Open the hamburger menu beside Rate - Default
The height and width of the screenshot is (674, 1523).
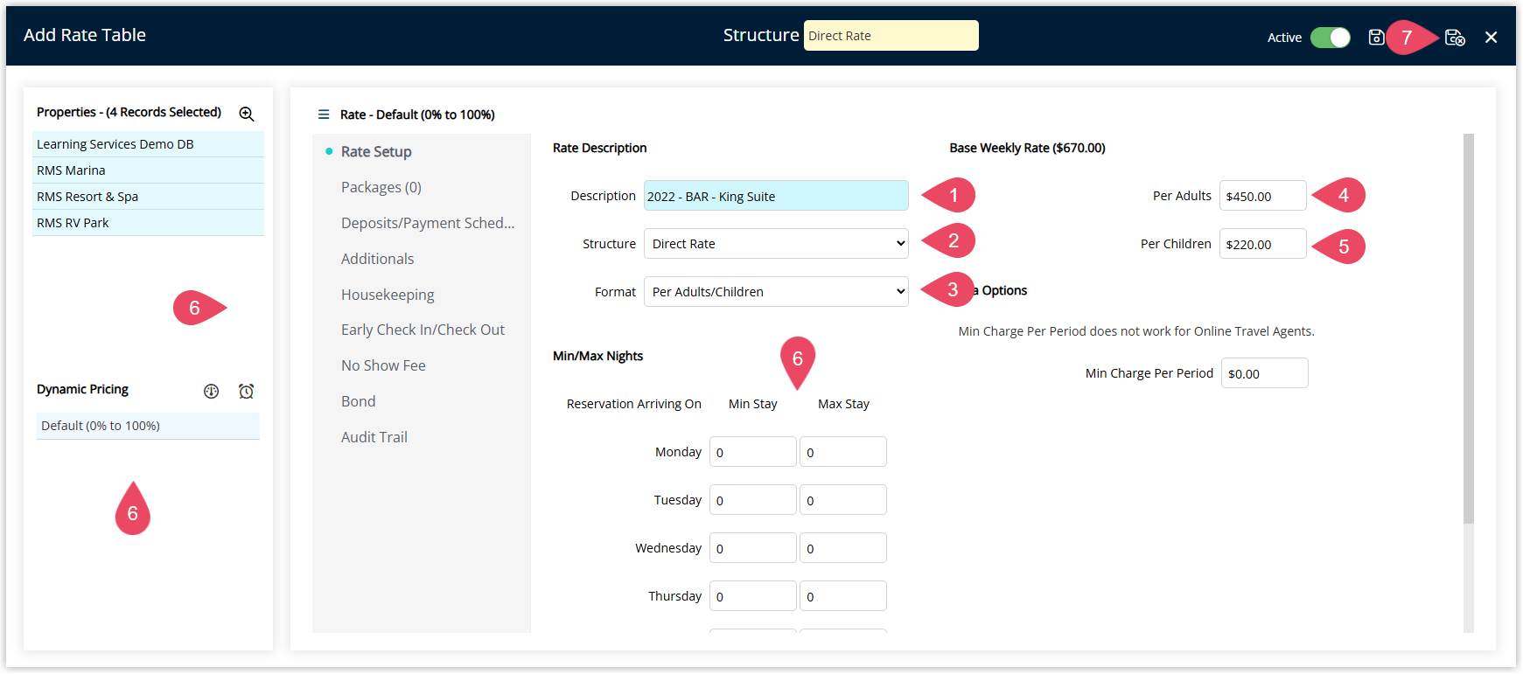click(324, 115)
